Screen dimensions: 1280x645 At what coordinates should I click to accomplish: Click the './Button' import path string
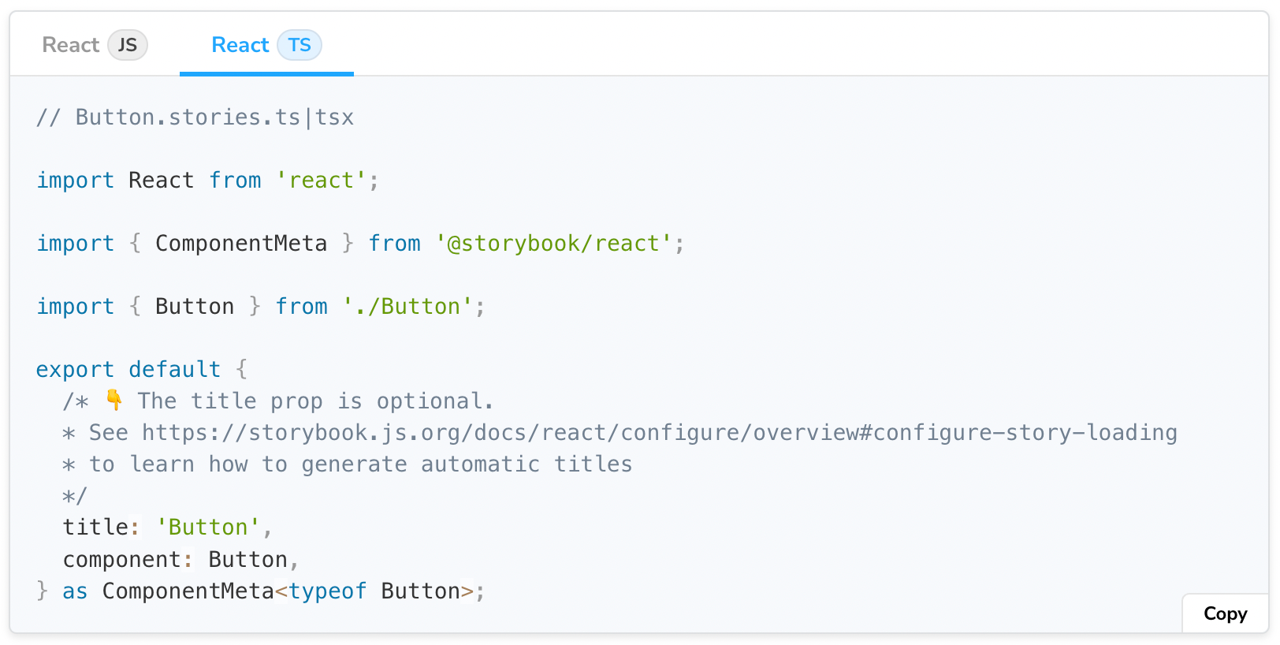click(x=407, y=306)
